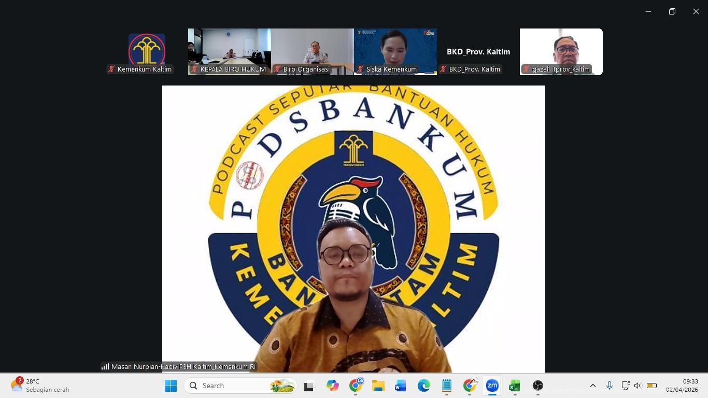Screen dimensions: 708x398
Task: Open the Zoom app in taskbar
Action: point(492,386)
